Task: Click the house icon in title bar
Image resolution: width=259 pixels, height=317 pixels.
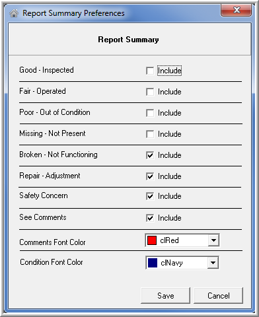Action: pos(14,13)
